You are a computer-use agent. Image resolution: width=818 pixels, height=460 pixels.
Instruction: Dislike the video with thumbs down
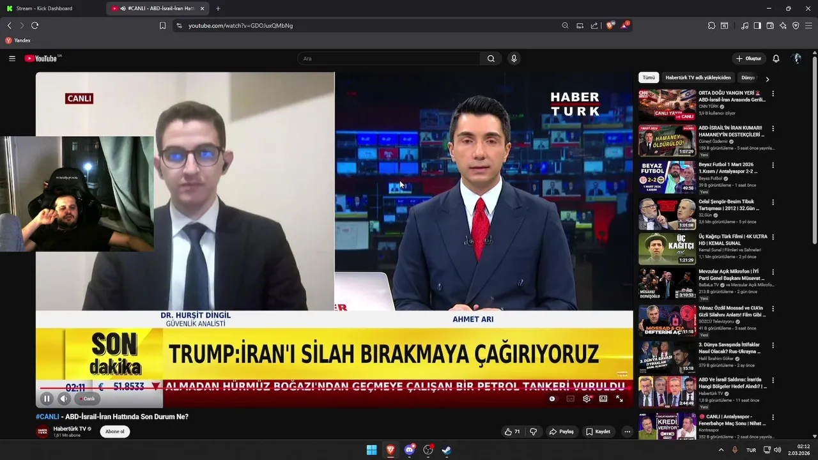click(x=533, y=432)
